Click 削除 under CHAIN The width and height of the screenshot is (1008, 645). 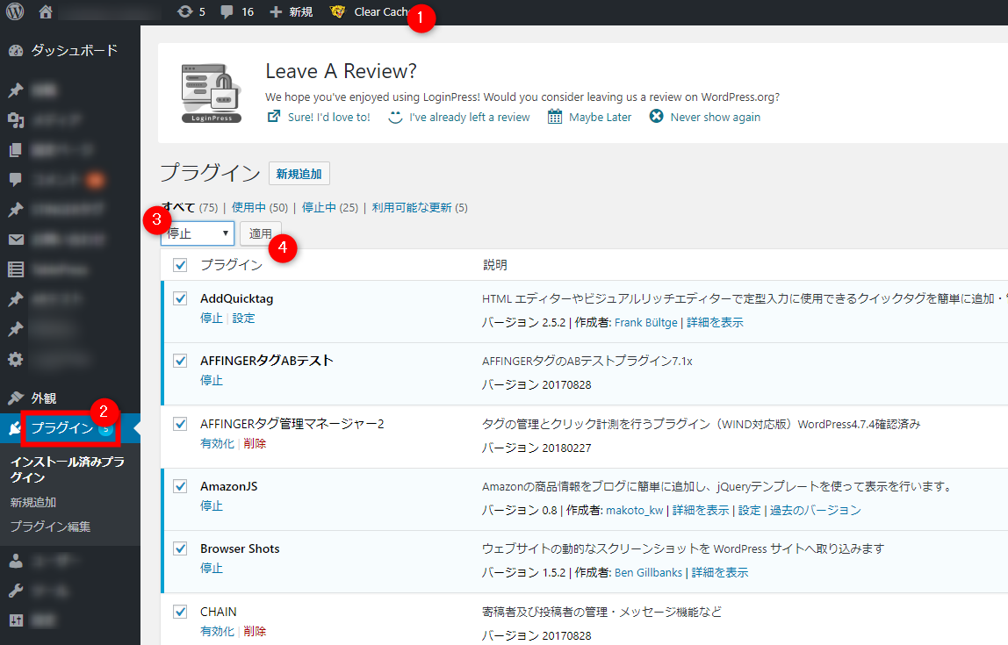(x=255, y=631)
